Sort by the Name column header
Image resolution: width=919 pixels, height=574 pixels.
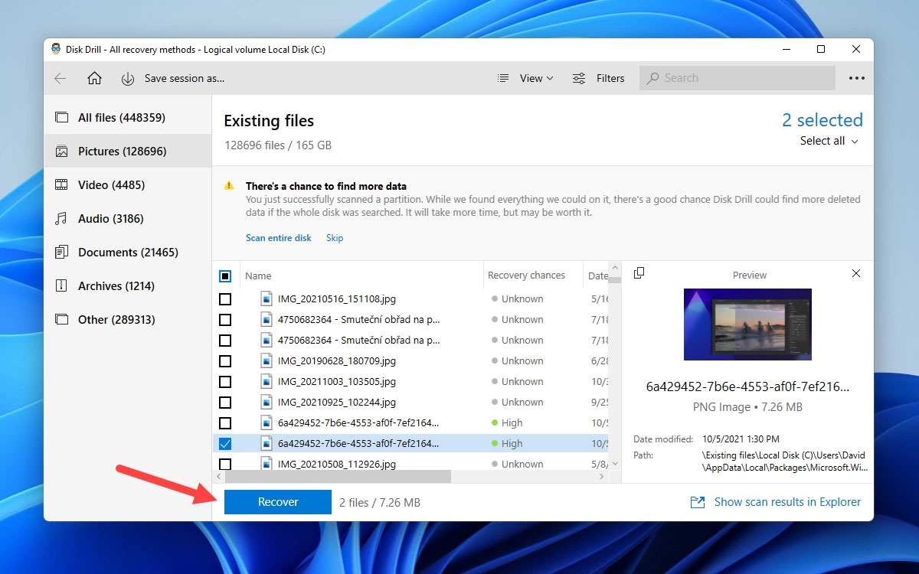point(259,276)
